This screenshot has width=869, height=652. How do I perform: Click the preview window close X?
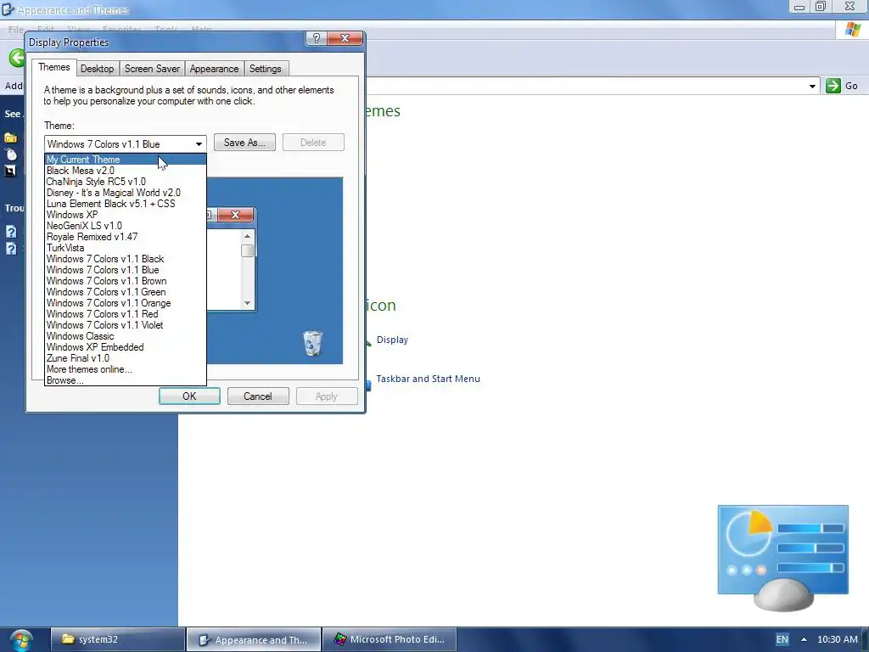pyautogui.click(x=235, y=215)
